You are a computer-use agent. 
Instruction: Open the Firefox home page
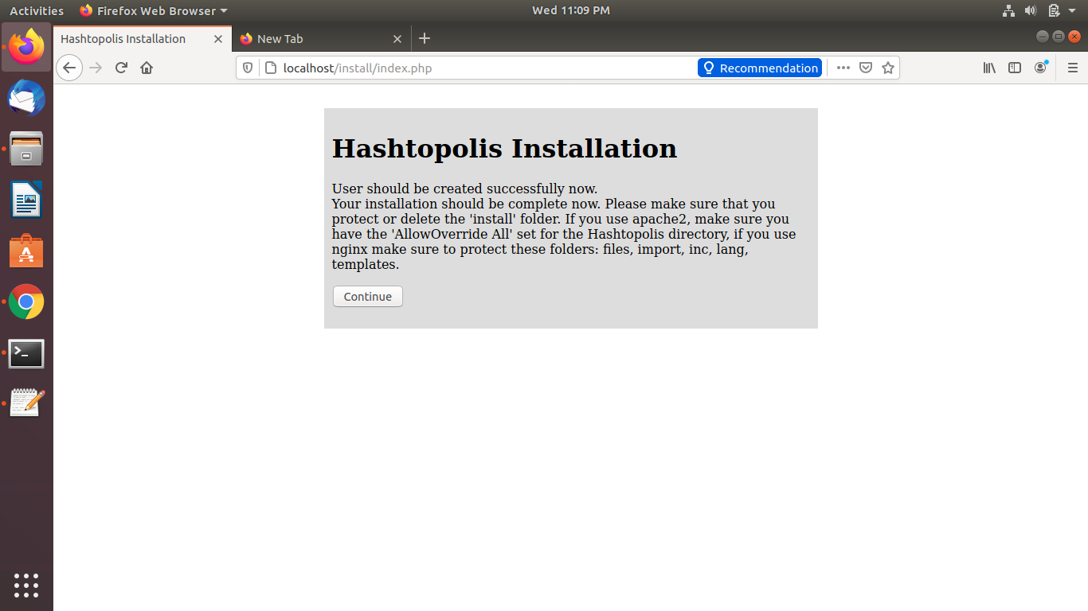[147, 68]
